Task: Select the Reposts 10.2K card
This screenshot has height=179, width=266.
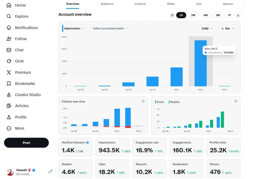Action: [x=149, y=169]
